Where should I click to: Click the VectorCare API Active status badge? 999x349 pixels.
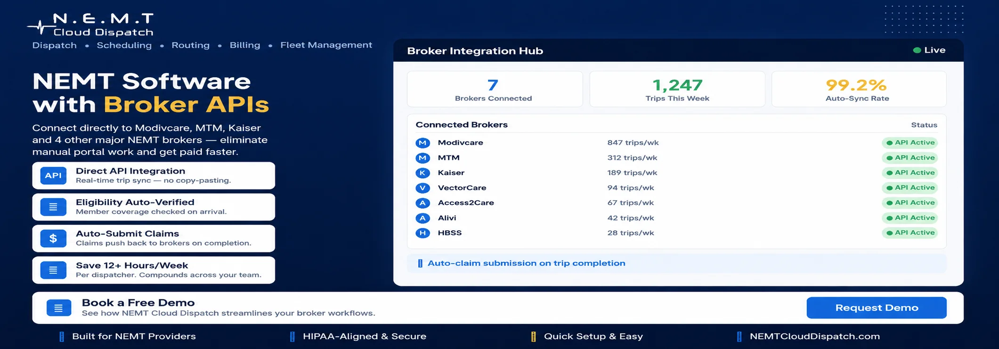[910, 188]
